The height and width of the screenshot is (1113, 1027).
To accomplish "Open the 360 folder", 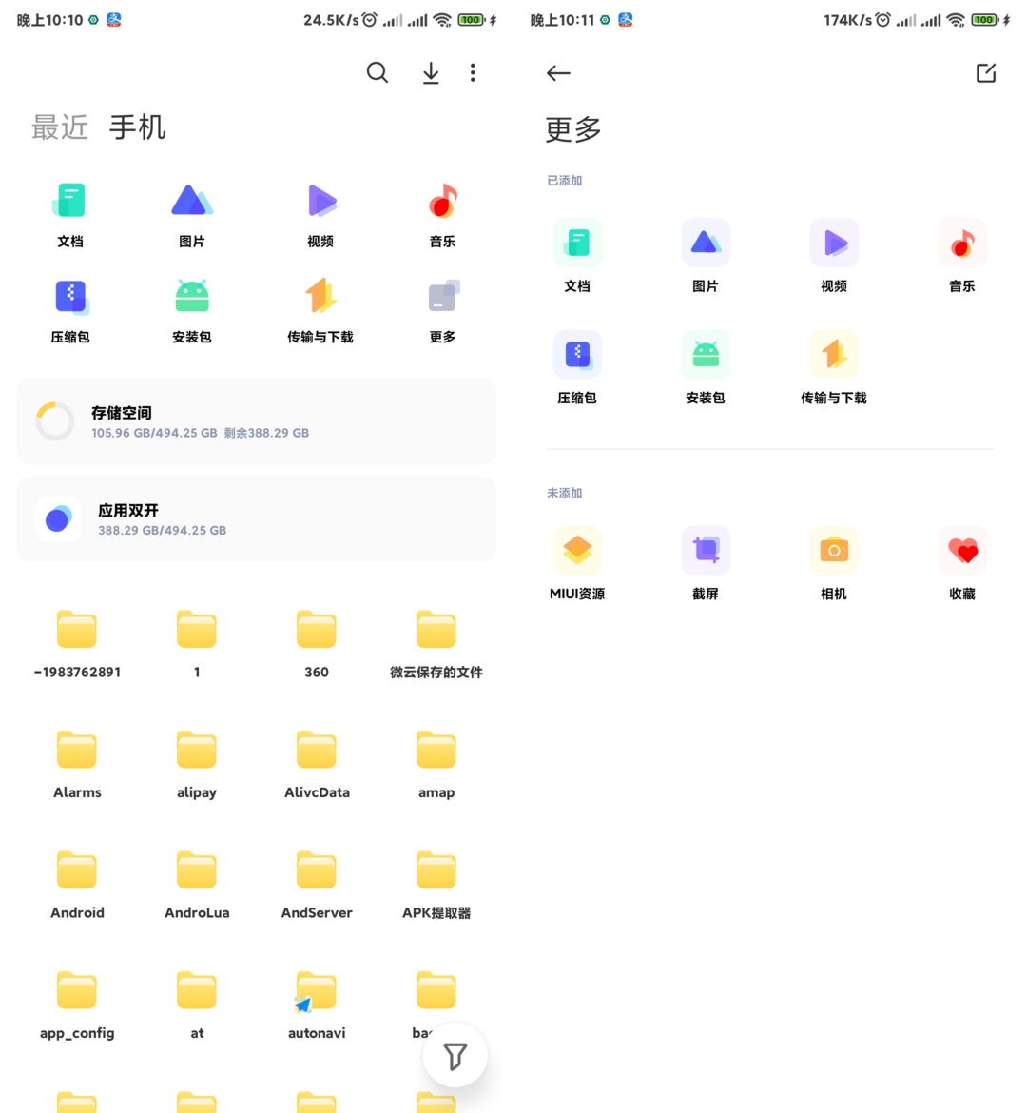I will click(x=317, y=643).
